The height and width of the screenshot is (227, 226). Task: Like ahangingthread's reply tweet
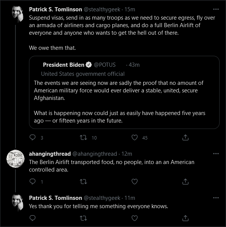click(x=134, y=181)
